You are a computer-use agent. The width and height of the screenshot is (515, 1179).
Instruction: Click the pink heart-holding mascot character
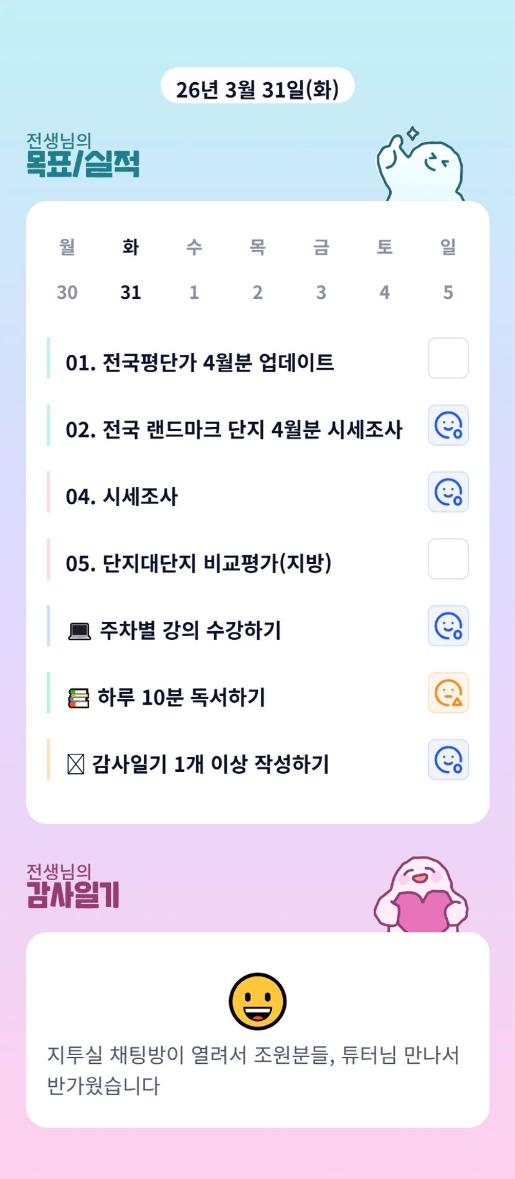click(x=421, y=895)
